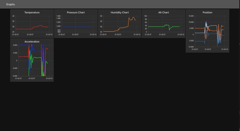The width and height of the screenshot is (240, 131).
Task: Click 01:43:10 under the Position chart
Action: tap(225, 49)
